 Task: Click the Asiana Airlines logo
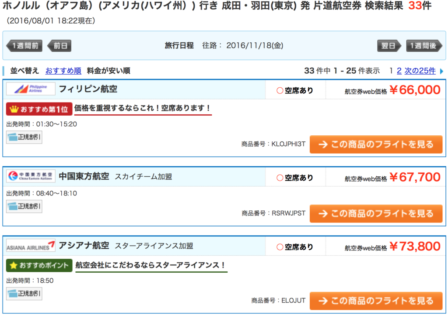pos(31,245)
